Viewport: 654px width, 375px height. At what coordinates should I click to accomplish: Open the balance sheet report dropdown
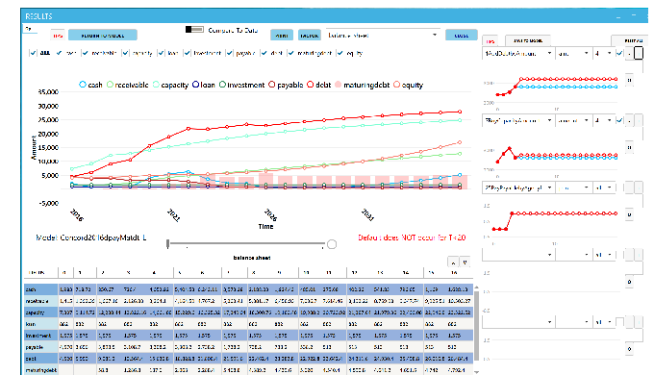[x=383, y=36]
